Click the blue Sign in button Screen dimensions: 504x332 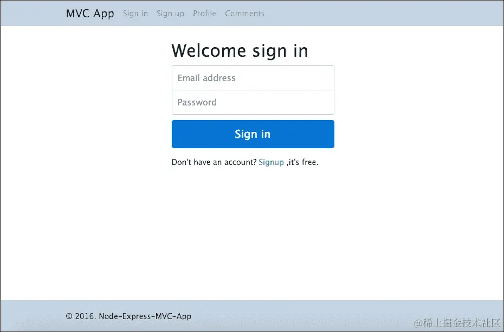(x=253, y=134)
